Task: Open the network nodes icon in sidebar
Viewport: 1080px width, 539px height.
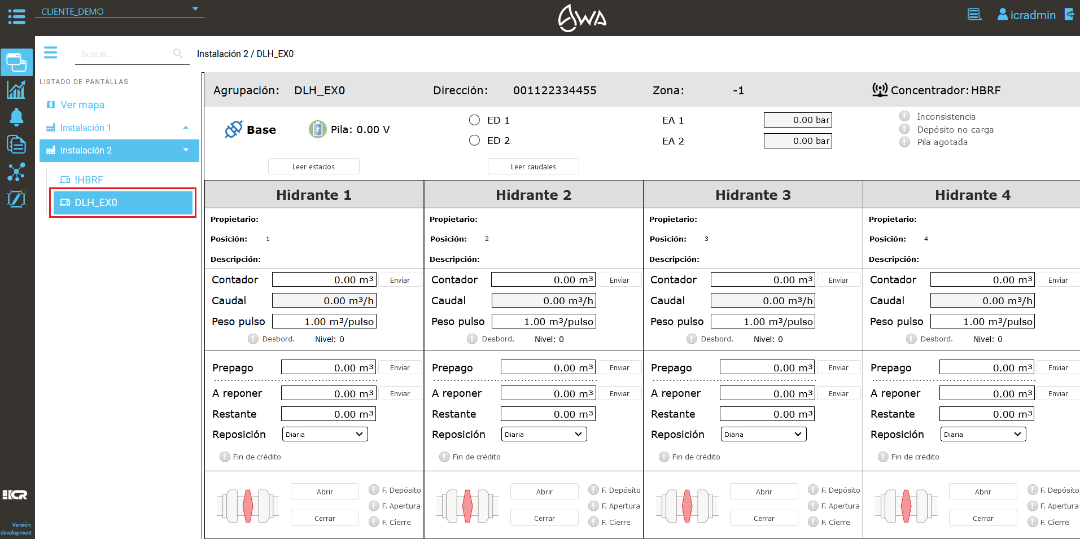Action: [x=16, y=172]
